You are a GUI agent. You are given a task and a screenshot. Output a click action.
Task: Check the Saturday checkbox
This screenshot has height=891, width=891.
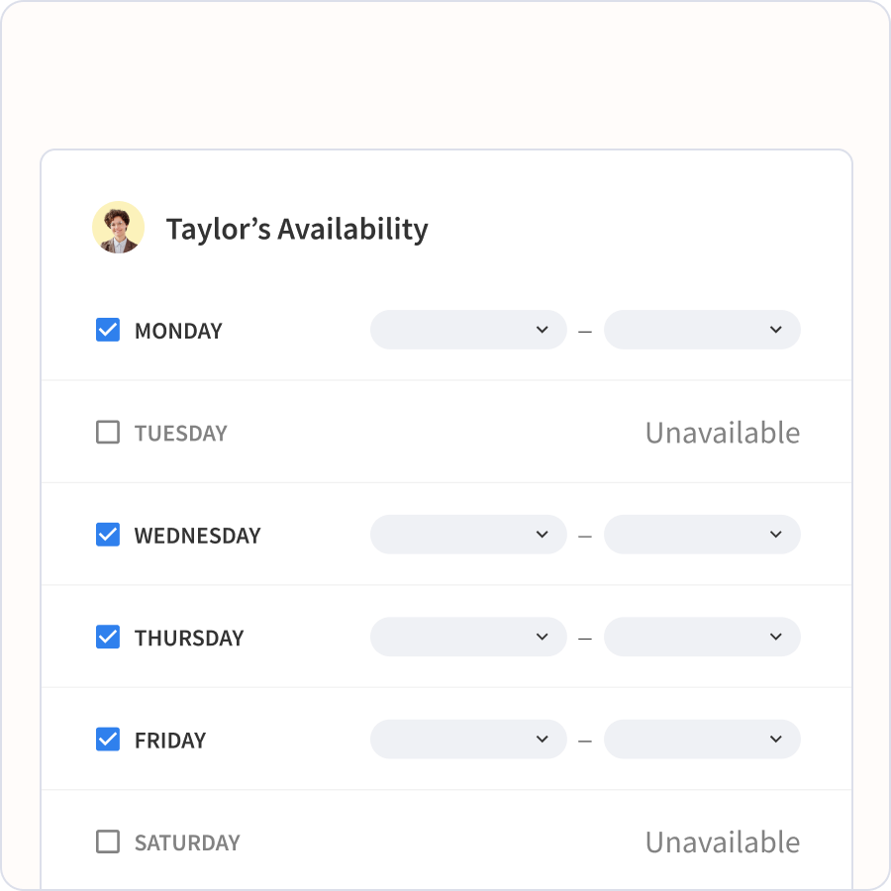pyautogui.click(x=108, y=842)
